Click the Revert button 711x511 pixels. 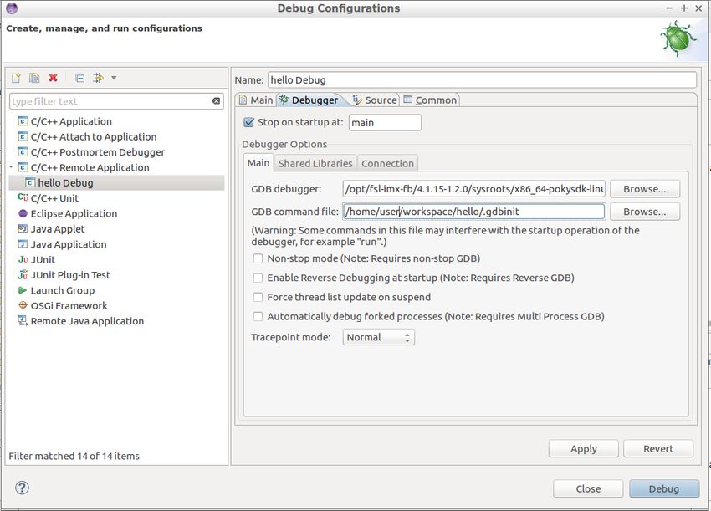[658, 449]
